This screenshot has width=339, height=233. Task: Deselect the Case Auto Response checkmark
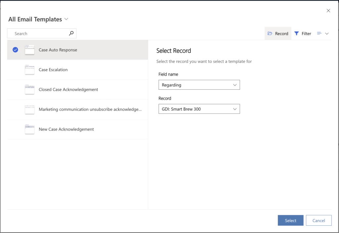pyautogui.click(x=15, y=50)
